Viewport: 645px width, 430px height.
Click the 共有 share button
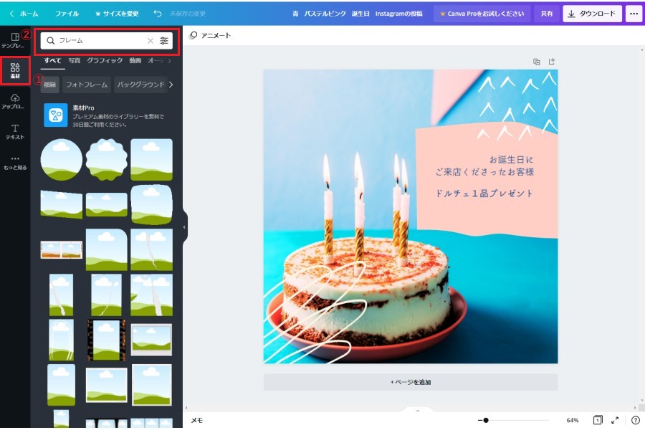coord(547,14)
